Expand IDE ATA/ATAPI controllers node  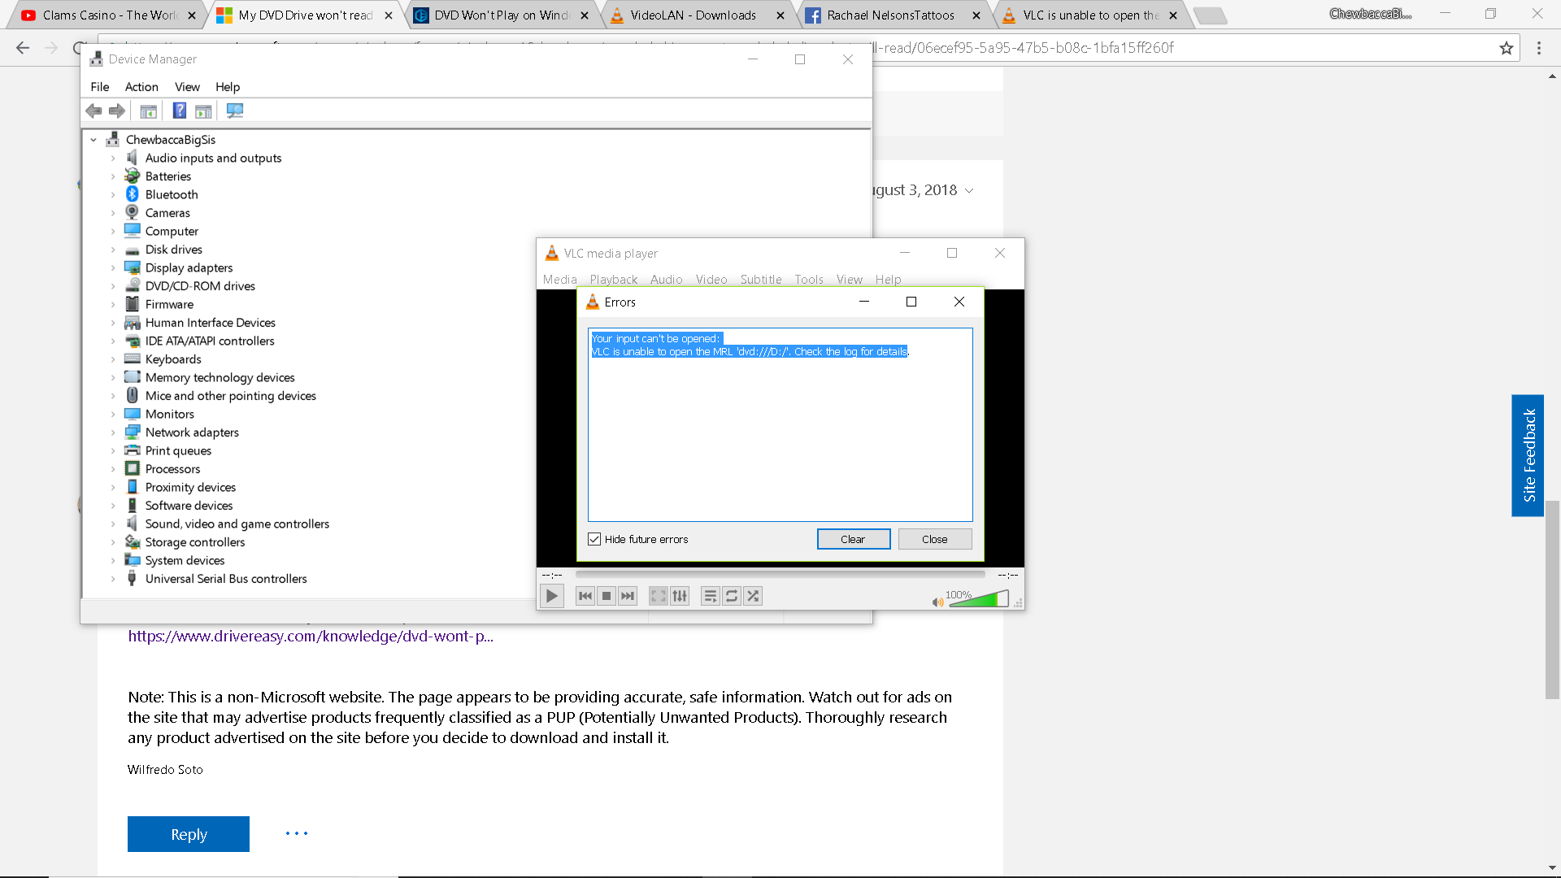tap(113, 341)
